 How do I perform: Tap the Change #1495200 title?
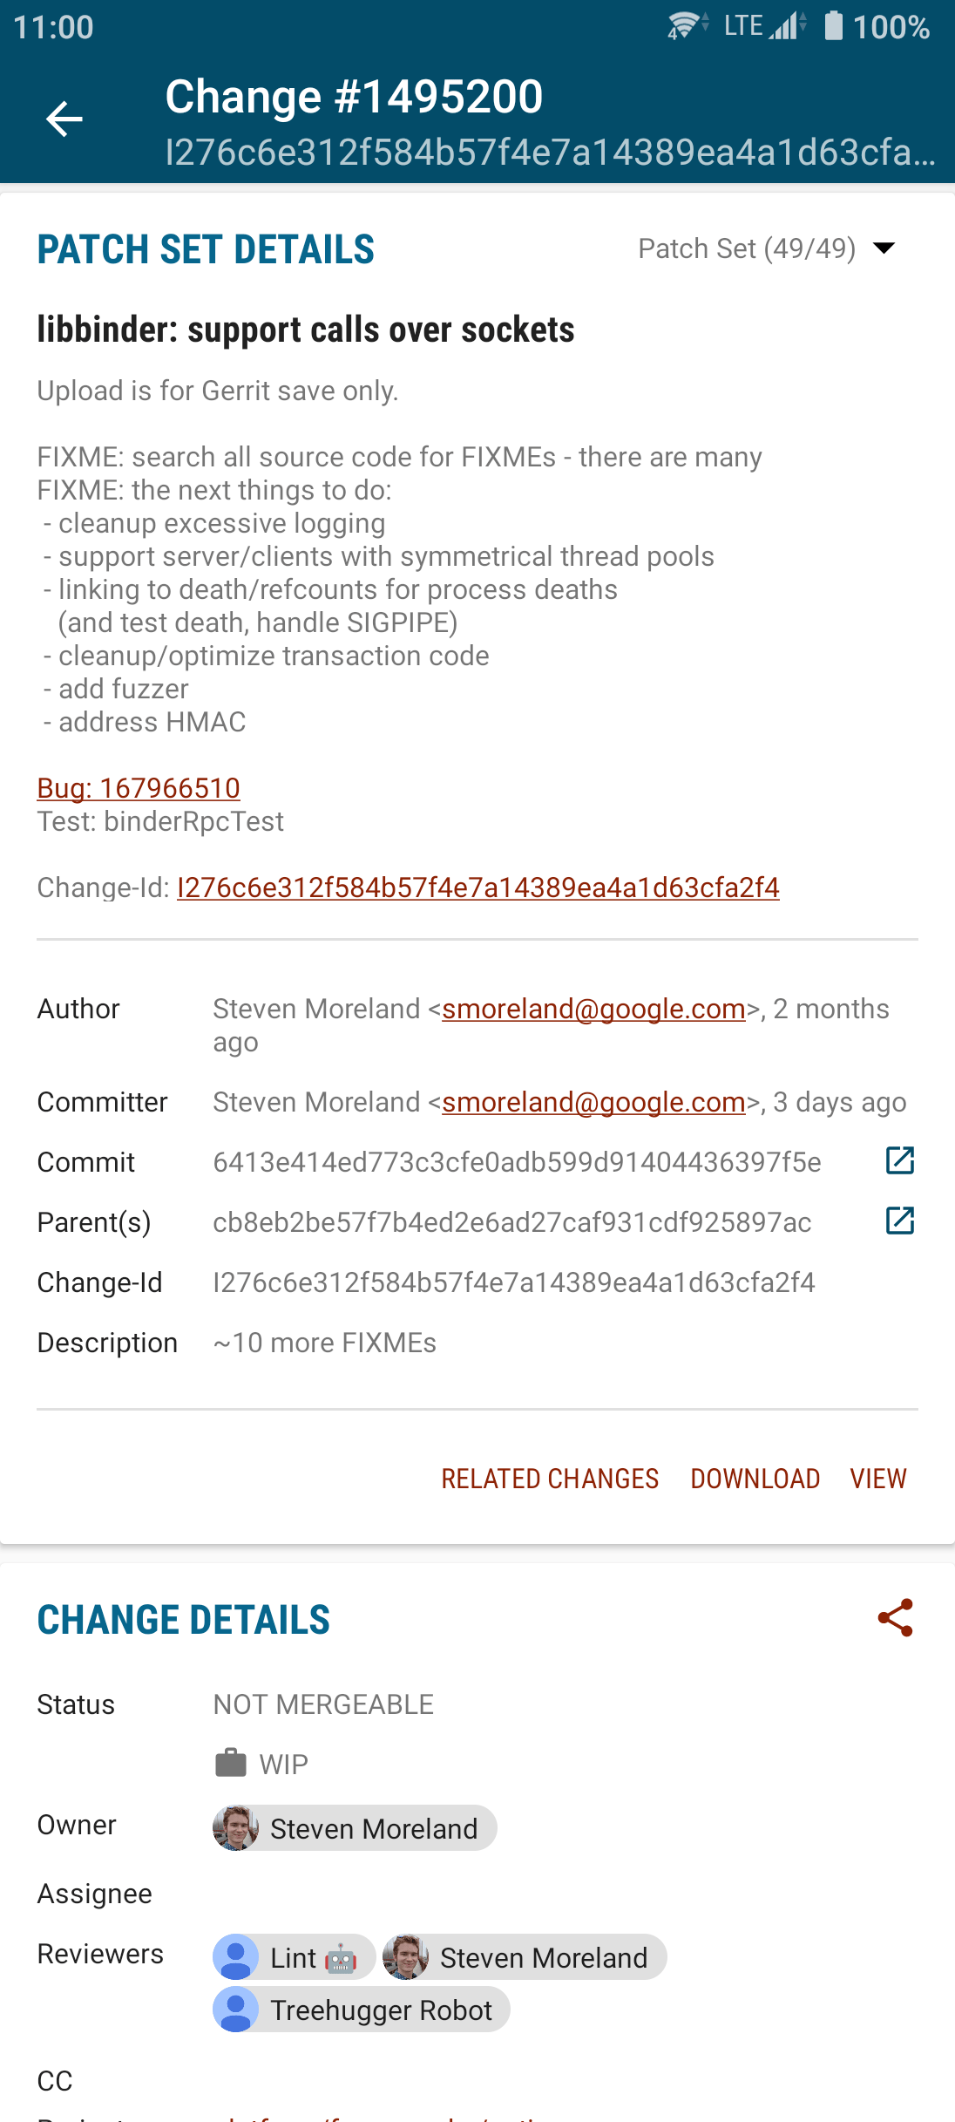pyautogui.click(x=354, y=96)
